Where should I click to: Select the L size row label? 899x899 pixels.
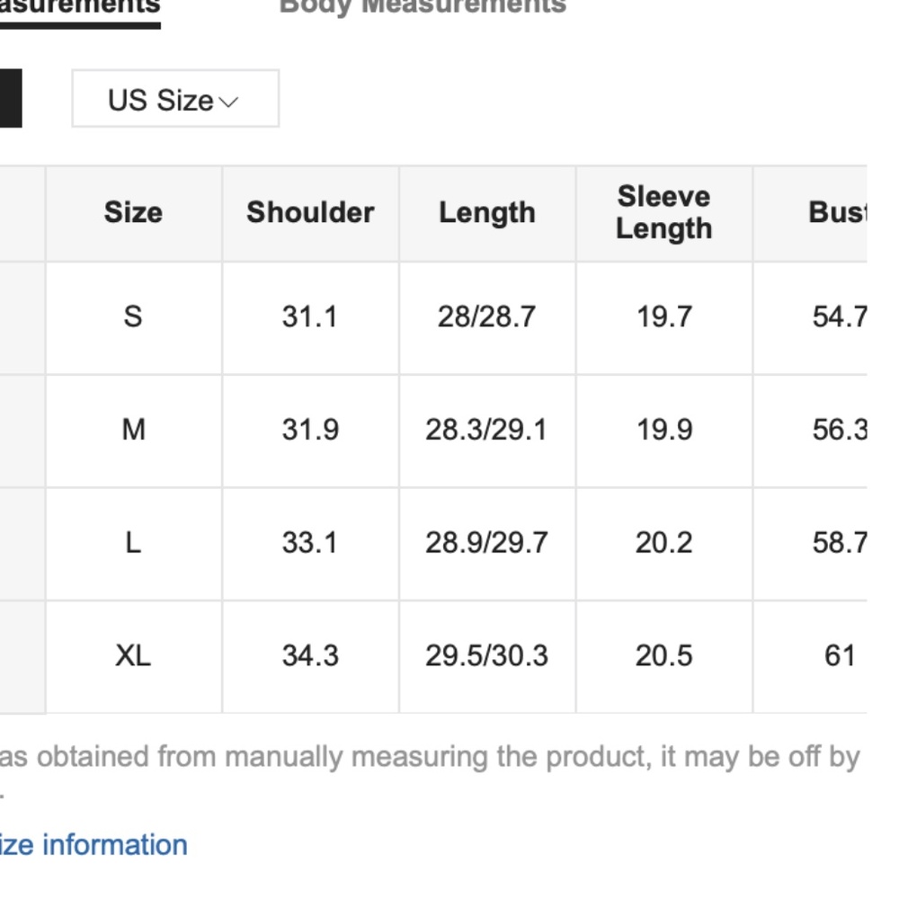point(133,543)
